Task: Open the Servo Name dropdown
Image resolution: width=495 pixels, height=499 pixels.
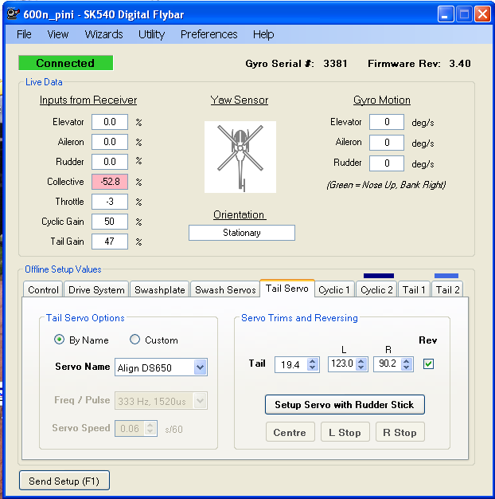Action: coord(201,367)
